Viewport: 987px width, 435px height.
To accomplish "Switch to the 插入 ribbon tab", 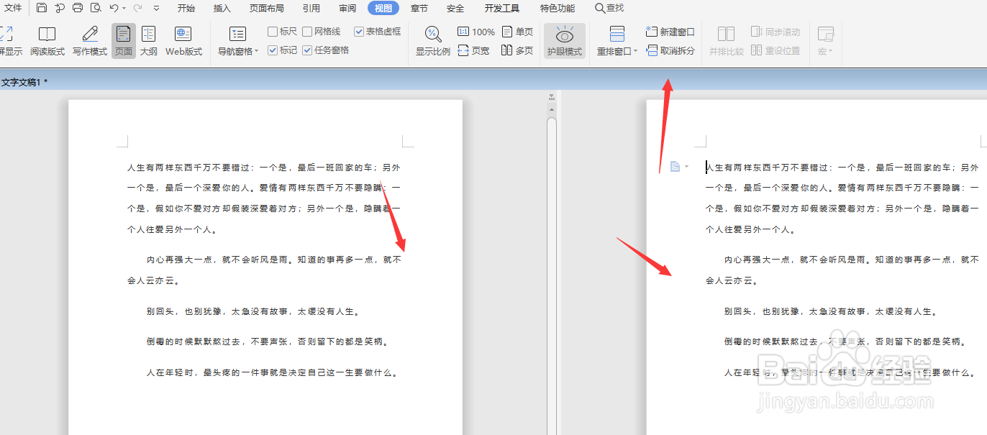I will 222,8.
